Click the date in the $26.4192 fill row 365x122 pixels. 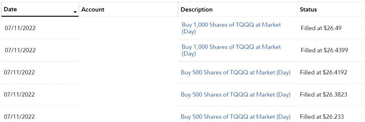pyautogui.click(x=19, y=73)
